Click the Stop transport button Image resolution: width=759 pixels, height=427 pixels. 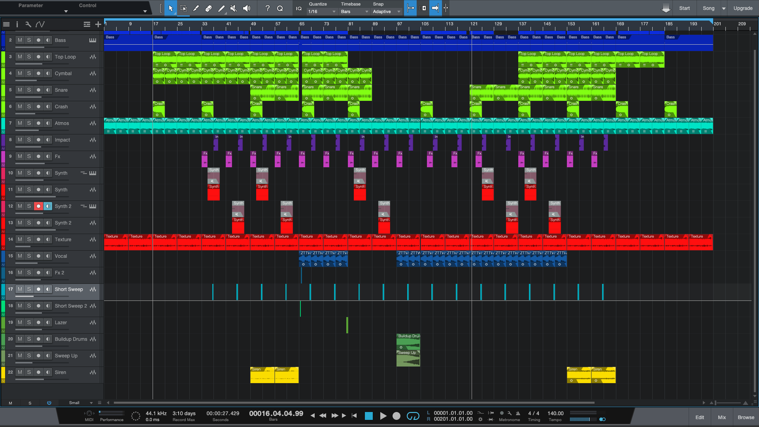click(369, 416)
